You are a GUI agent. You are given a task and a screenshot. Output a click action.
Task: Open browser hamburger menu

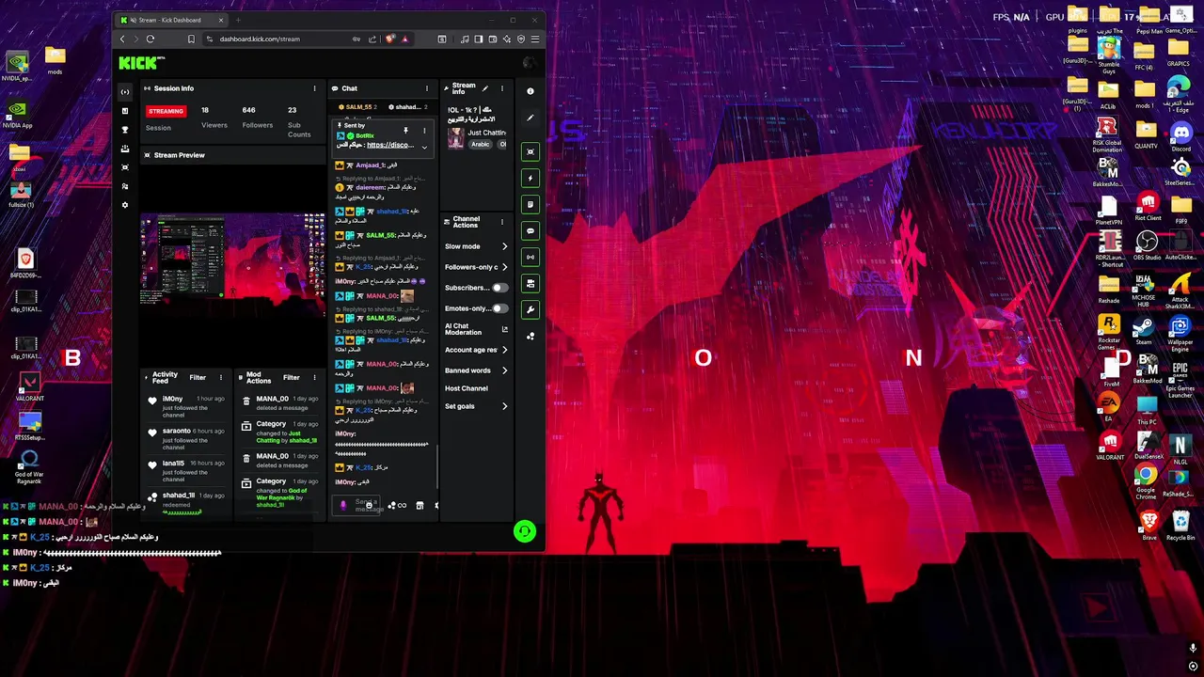pos(535,39)
